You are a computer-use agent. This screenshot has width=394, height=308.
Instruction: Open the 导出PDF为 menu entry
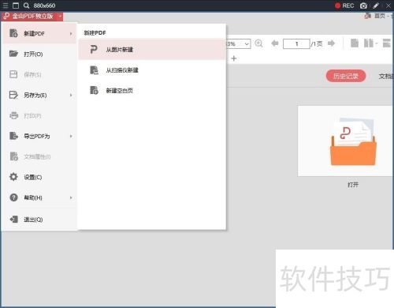point(40,136)
